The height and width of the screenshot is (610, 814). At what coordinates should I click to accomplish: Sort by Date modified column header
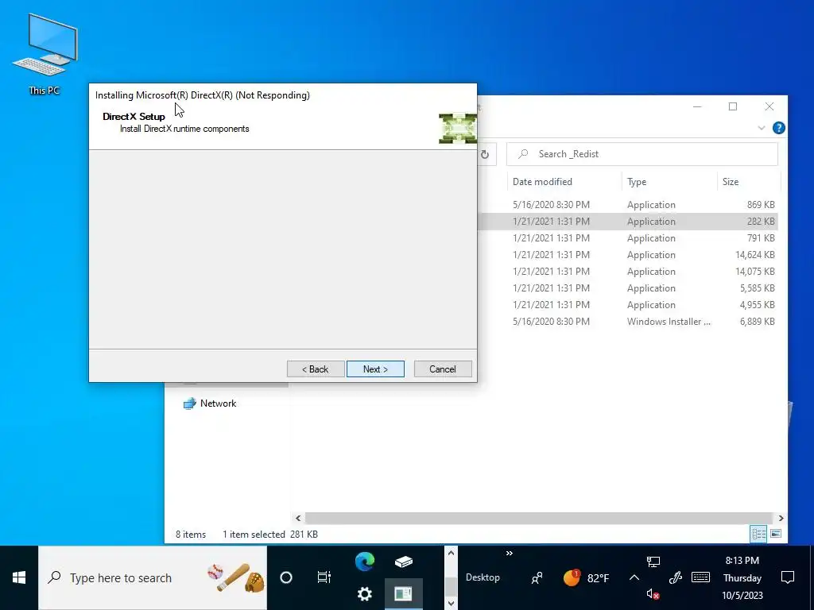542,182
